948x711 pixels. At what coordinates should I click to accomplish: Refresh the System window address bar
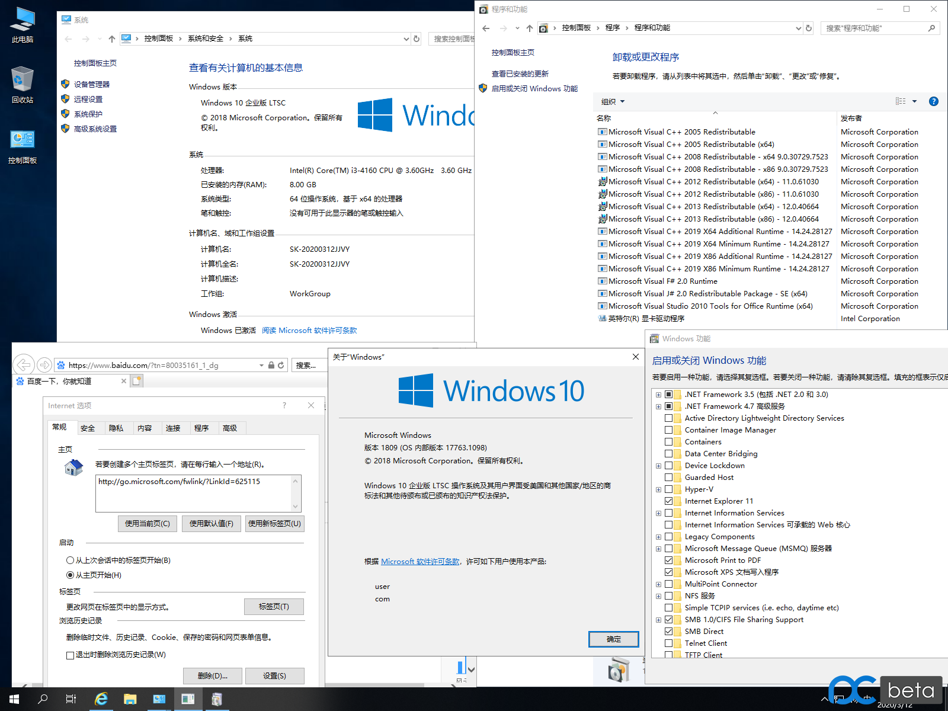(x=417, y=39)
